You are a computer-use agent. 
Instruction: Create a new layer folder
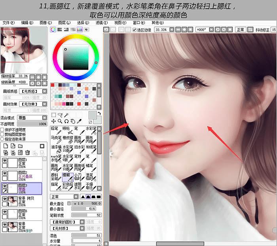20,146
